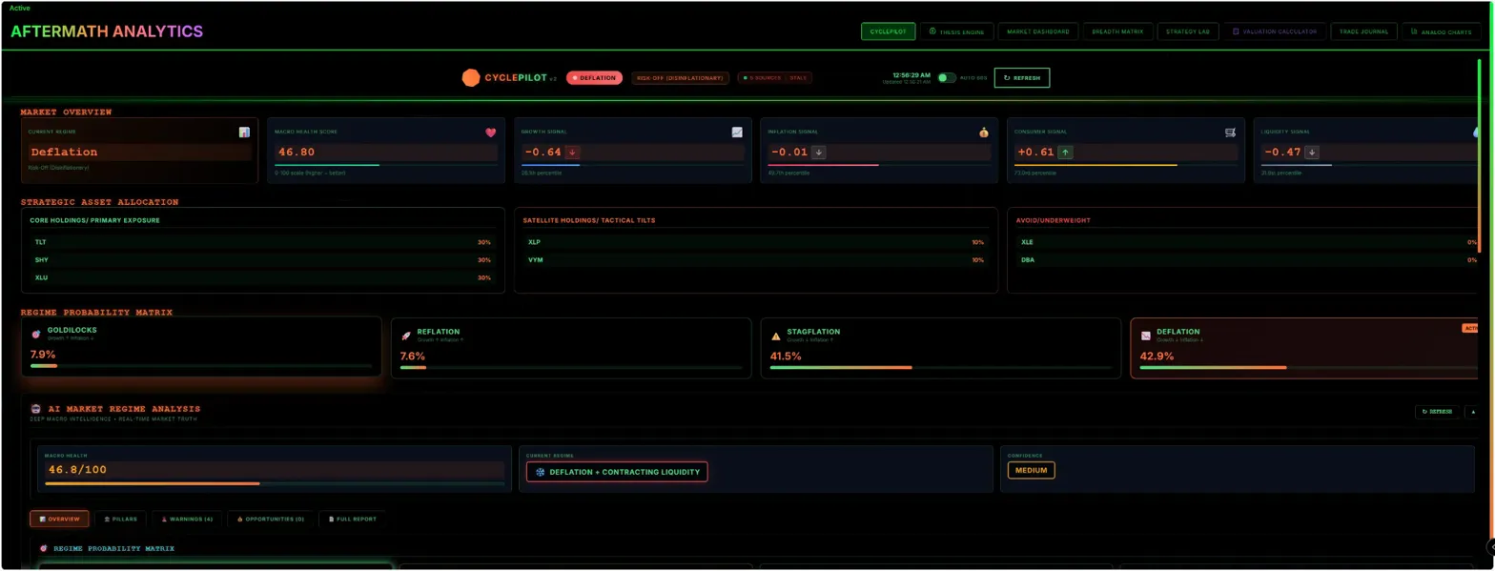Image resolution: width=1495 pixels, height=571 pixels.
Task: Click the XLU row in Core Holdings
Action: 262,277
